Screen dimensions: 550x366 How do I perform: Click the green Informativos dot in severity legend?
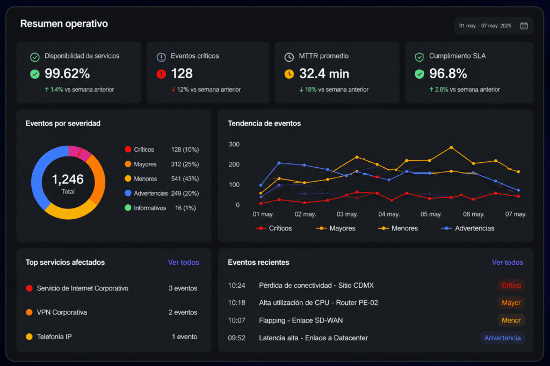point(128,208)
